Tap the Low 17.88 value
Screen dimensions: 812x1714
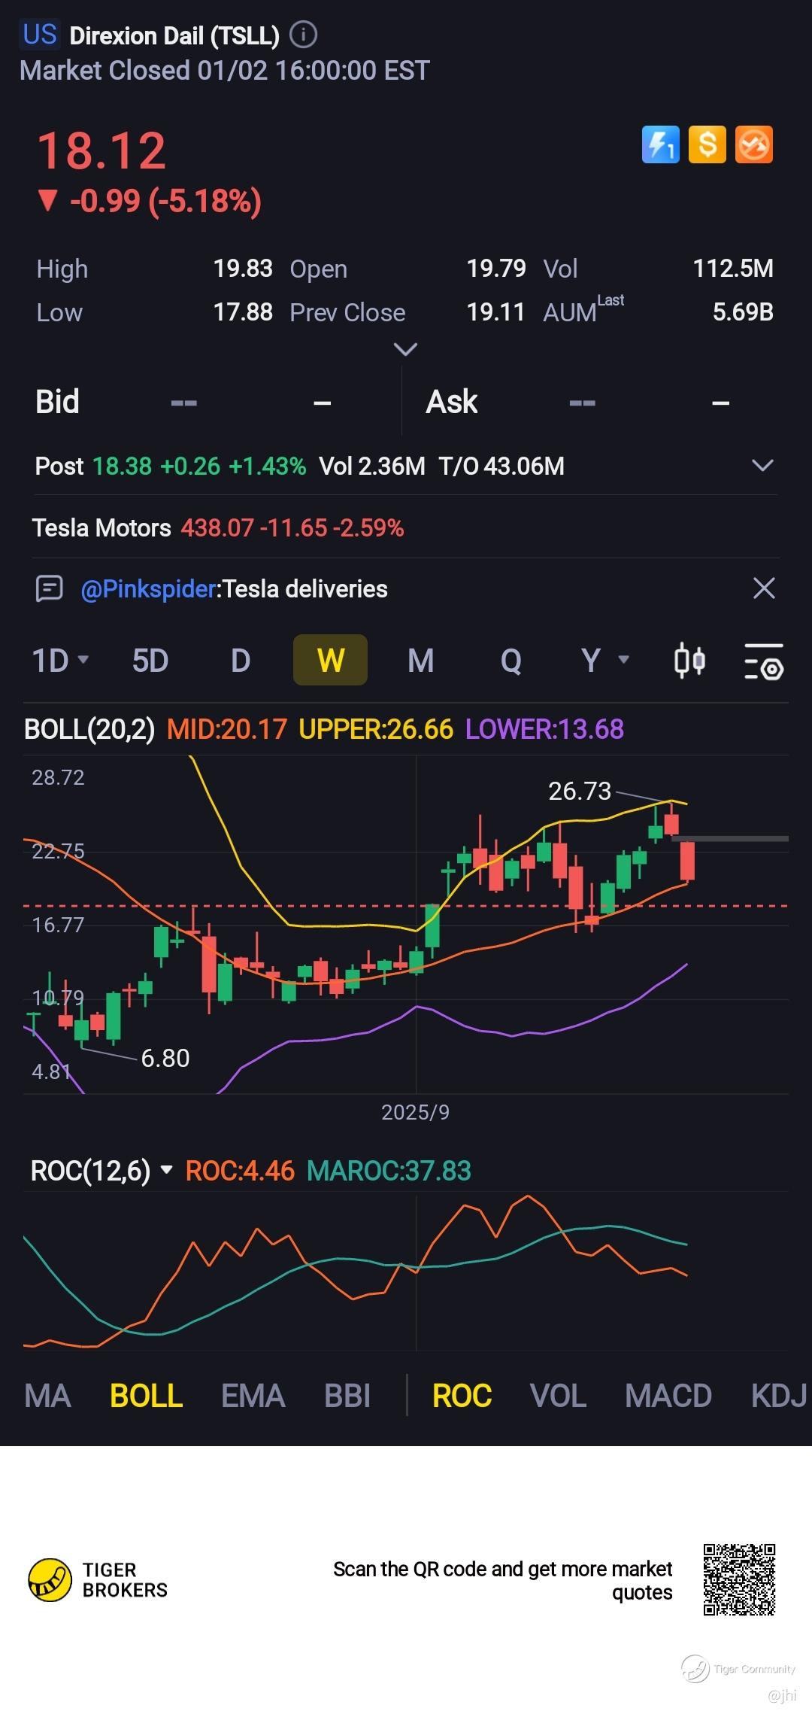(x=243, y=312)
